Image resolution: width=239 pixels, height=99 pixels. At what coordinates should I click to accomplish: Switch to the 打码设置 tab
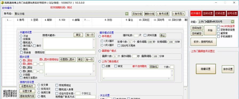coord(220,13)
